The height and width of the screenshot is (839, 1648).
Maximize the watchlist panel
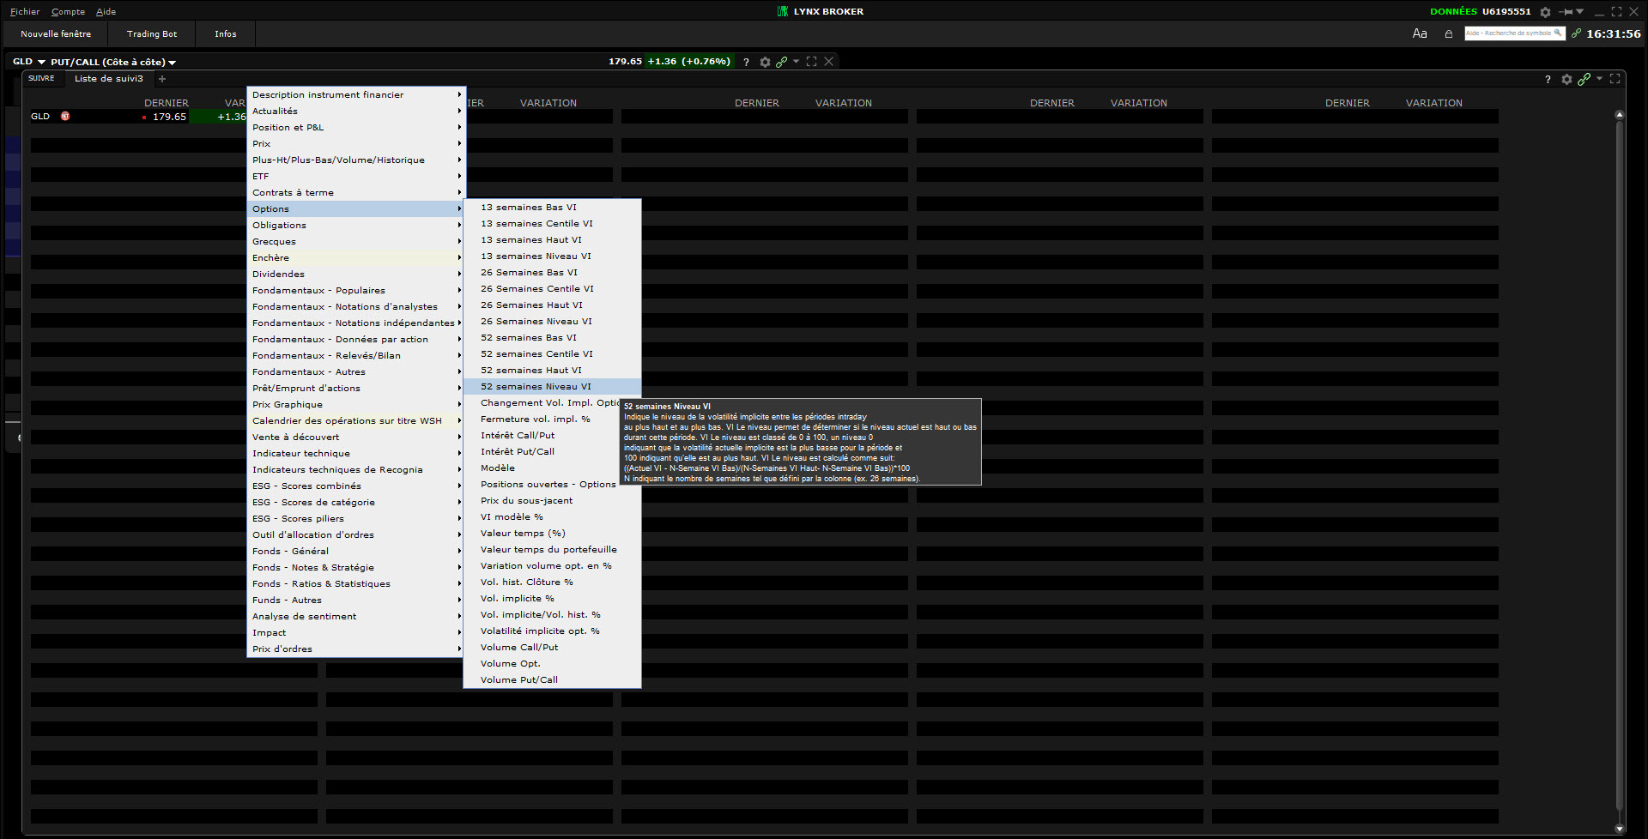1615,79
